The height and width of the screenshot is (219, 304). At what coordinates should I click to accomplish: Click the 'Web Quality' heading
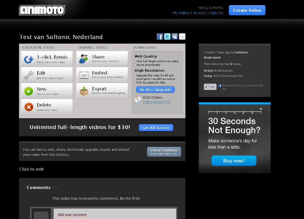tap(146, 56)
